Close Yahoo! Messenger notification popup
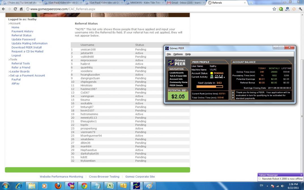Screen dimensions: 304x190 301,175
